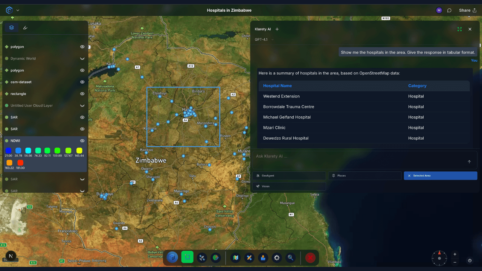Select the GeoAgent mode button

pos(289,176)
